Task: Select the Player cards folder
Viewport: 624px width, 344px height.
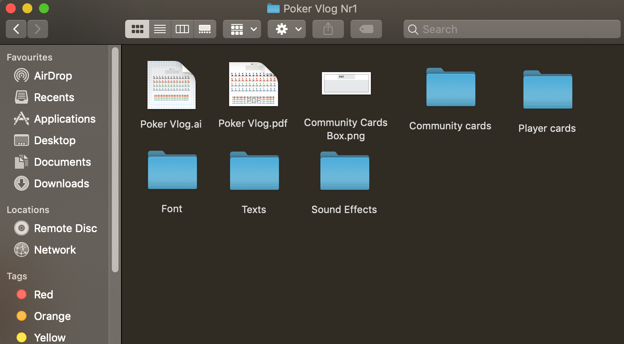Action: pos(547,90)
